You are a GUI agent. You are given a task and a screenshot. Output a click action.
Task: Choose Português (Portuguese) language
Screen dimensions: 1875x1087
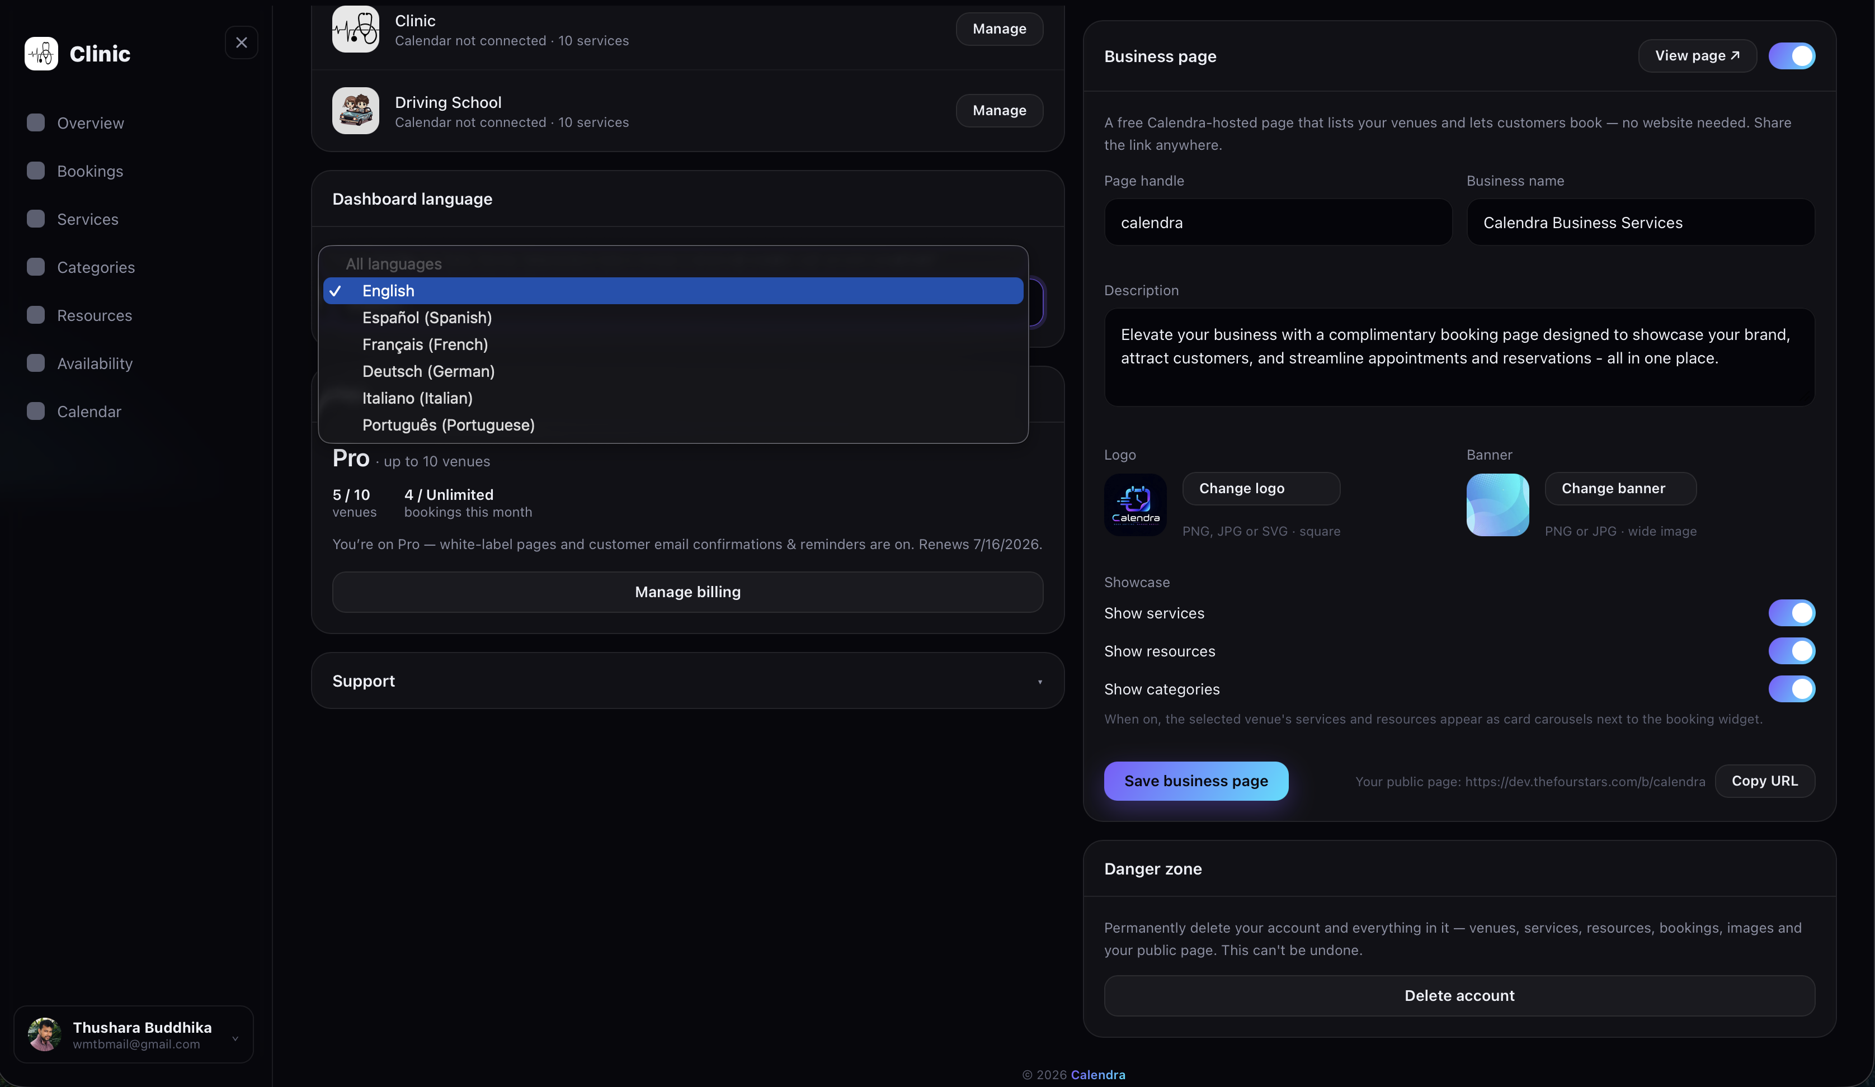pos(672,425)
